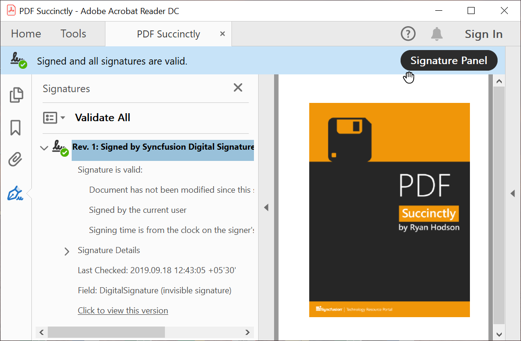Screen dimensions: 521x341
Task: Open the Help question mark icon
Action: click(408, 33)
